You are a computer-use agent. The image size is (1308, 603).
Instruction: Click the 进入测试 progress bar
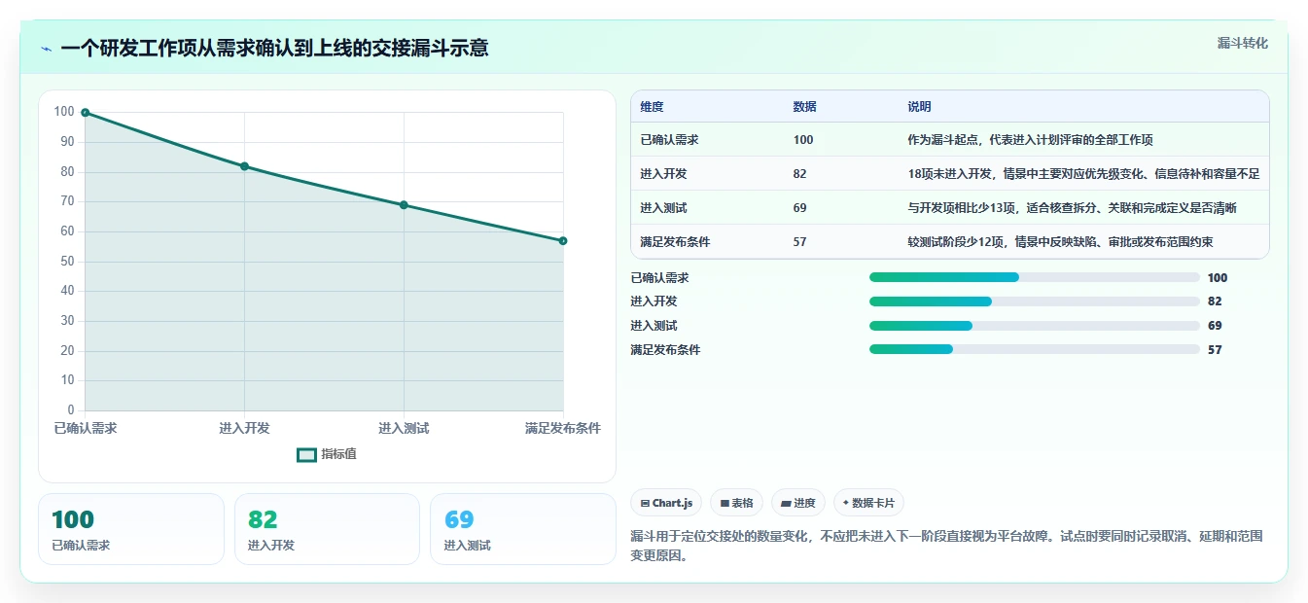click(1034, 326)
